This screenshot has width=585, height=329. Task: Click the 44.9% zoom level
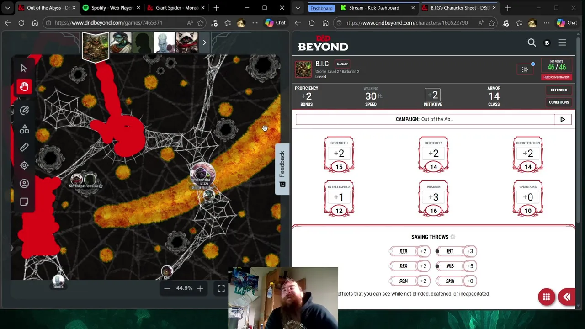(184, 288)
